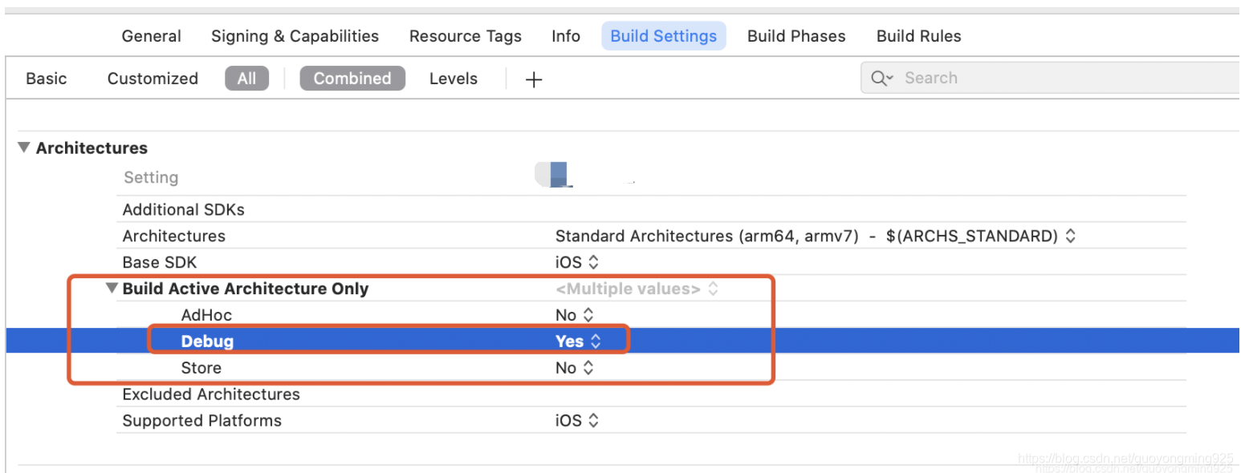Enable the Customized settings filter
The height and width of the screenshot is (473, 1241).
152,78
